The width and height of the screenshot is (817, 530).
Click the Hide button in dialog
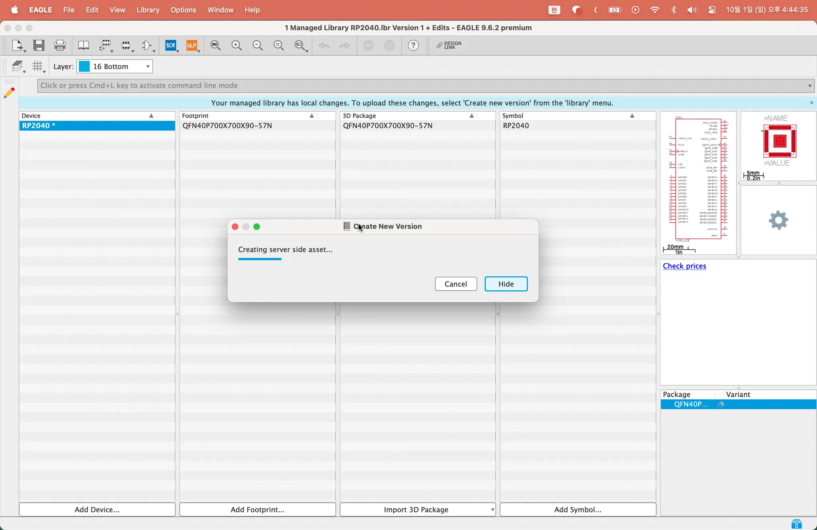506,284
